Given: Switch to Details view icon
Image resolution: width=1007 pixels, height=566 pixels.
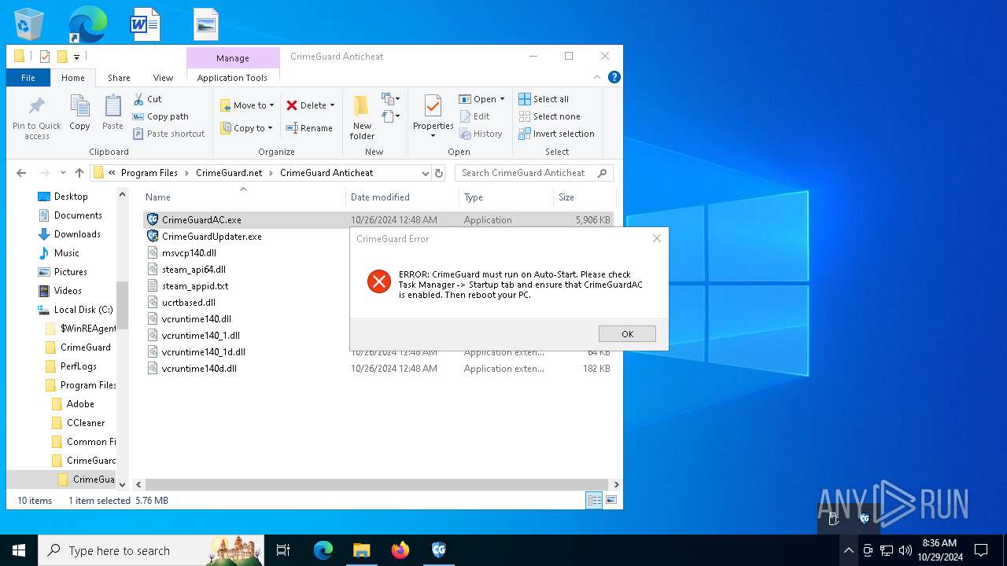Looking at the screenshot, I should coord(594,500).
